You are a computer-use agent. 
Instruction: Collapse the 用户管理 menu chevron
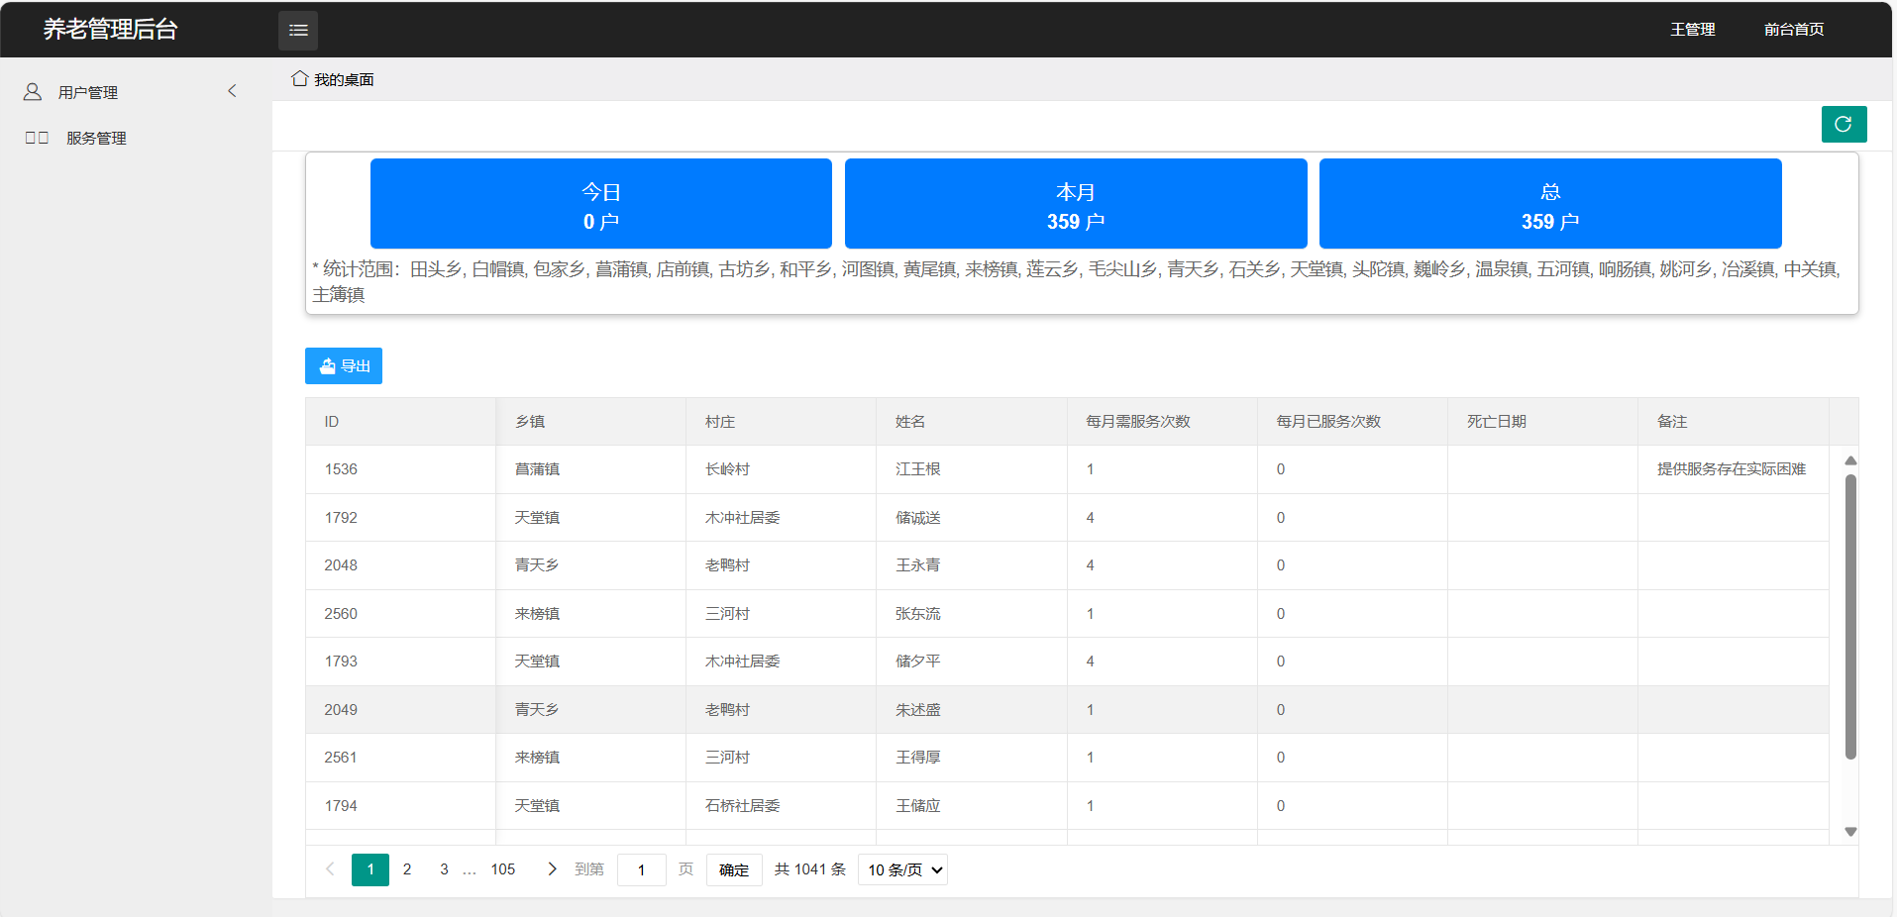233,91
